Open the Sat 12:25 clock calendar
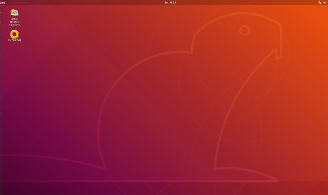Viewport: 328px width, 195px height. click(x=170, y=2)
